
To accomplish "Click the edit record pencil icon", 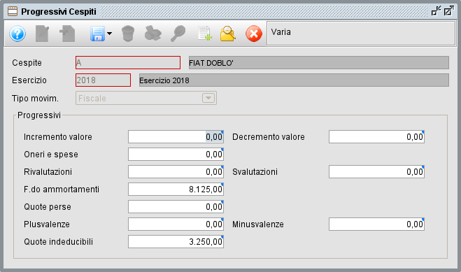I will (43, 34).
